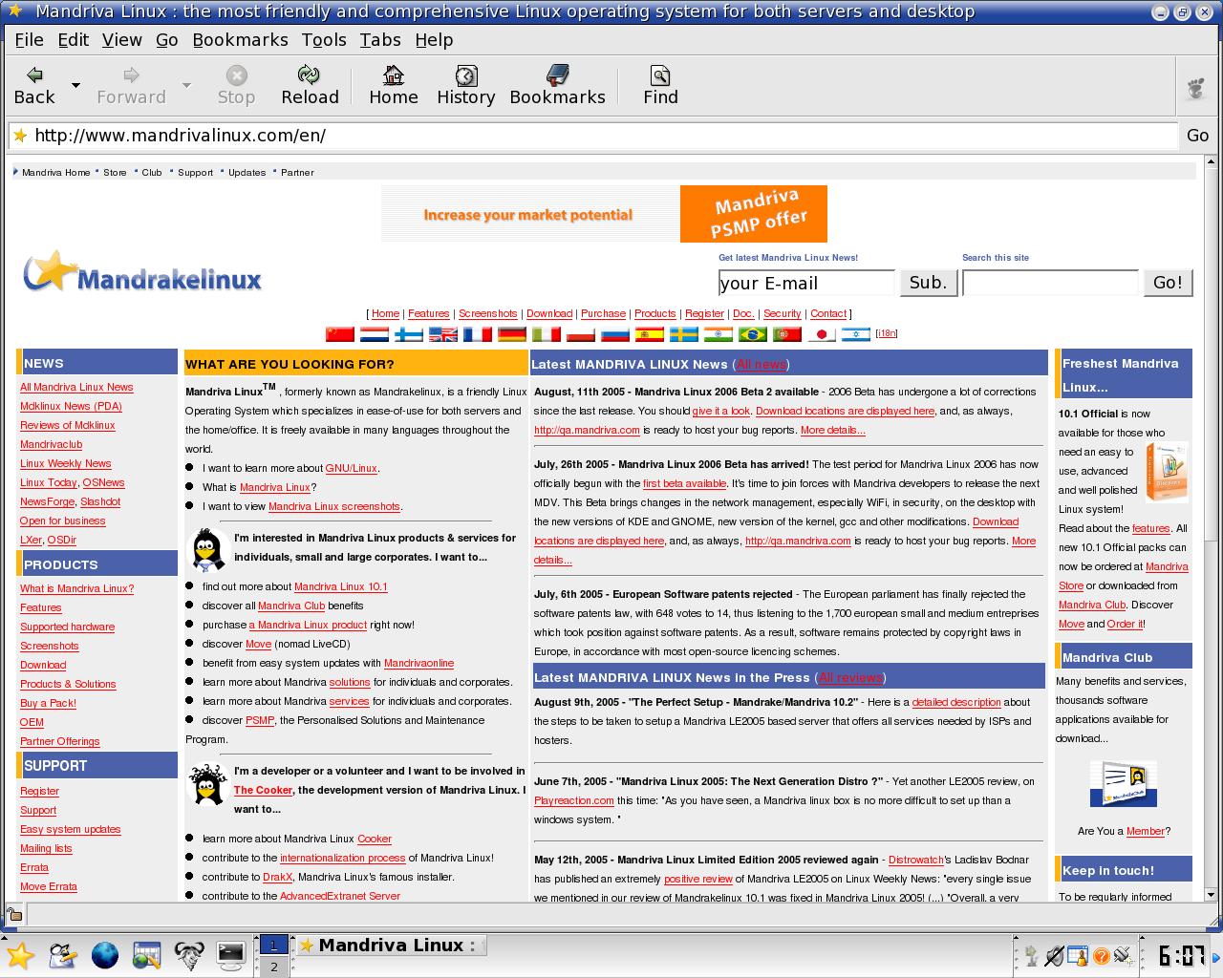
Task: Select the Portuguese flag language
Action: (787, 334)
